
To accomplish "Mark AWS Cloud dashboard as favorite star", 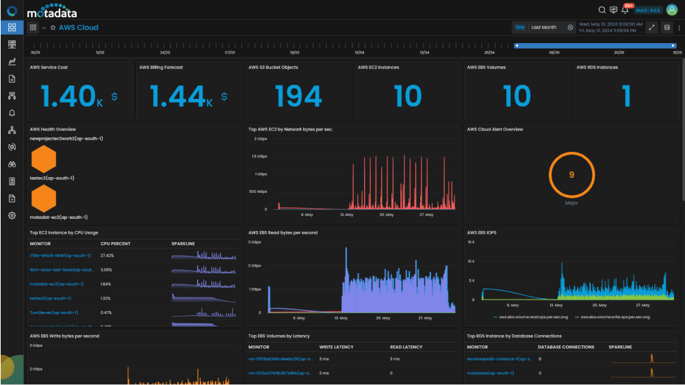I will 53,27.
